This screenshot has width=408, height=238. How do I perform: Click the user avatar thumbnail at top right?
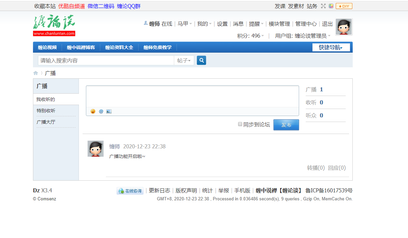[x=343, y=26]
